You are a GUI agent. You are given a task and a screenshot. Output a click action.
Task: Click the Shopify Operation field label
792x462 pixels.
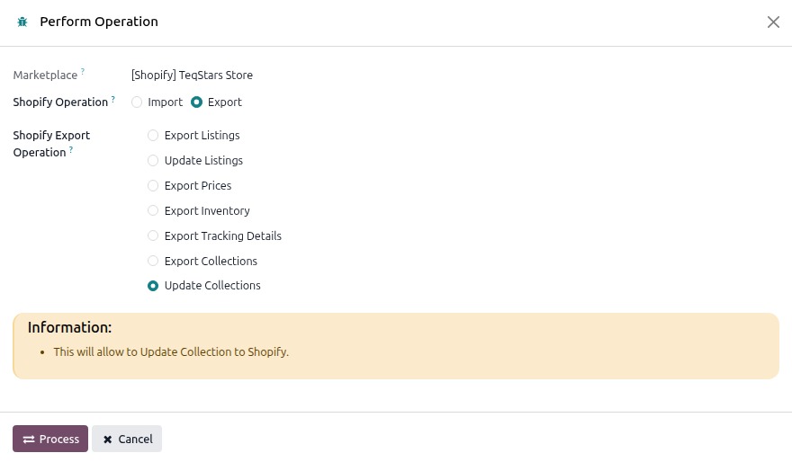click(x=60, y=102)
